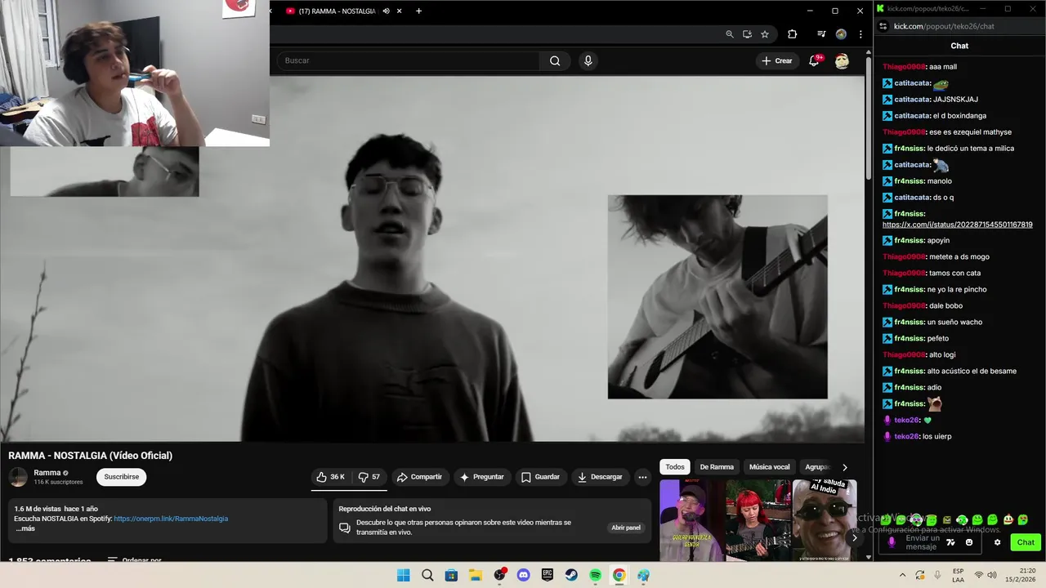Image resolution: width=1046 pixels, height=588 pixels.
Task: Open YouTube notifications bell
Action: [814, 60]
